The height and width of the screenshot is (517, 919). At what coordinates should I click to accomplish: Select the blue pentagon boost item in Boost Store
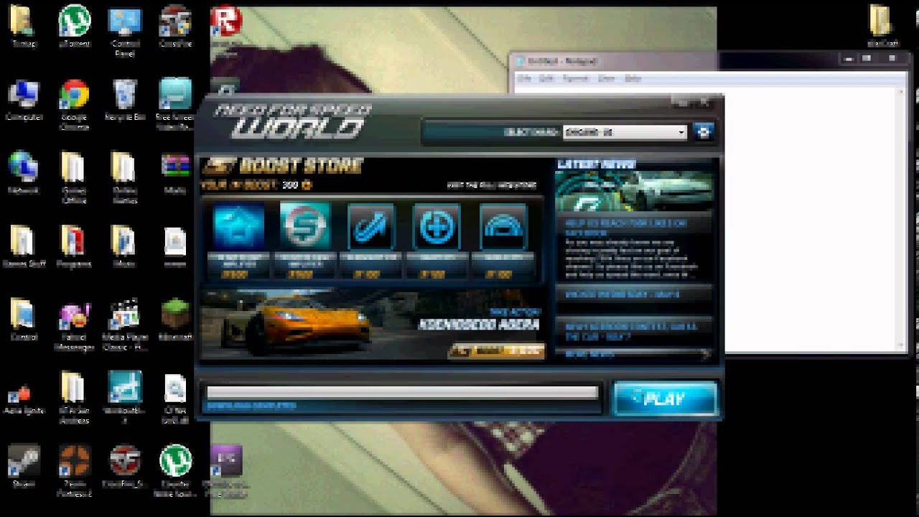point(239,227)
